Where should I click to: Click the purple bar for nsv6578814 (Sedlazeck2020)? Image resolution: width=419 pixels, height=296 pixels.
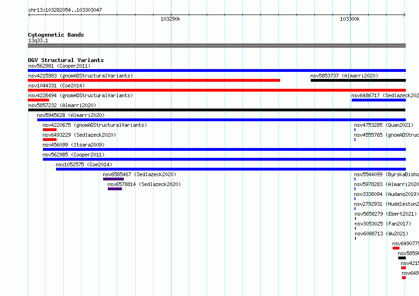tap(115, 189)
